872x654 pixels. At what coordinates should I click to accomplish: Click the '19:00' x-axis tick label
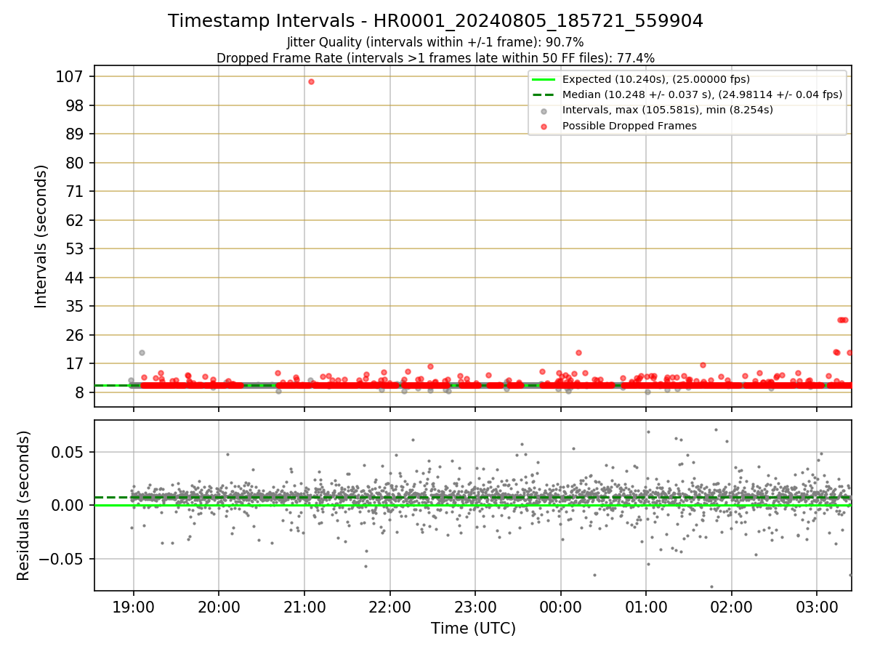click(133, 606)
